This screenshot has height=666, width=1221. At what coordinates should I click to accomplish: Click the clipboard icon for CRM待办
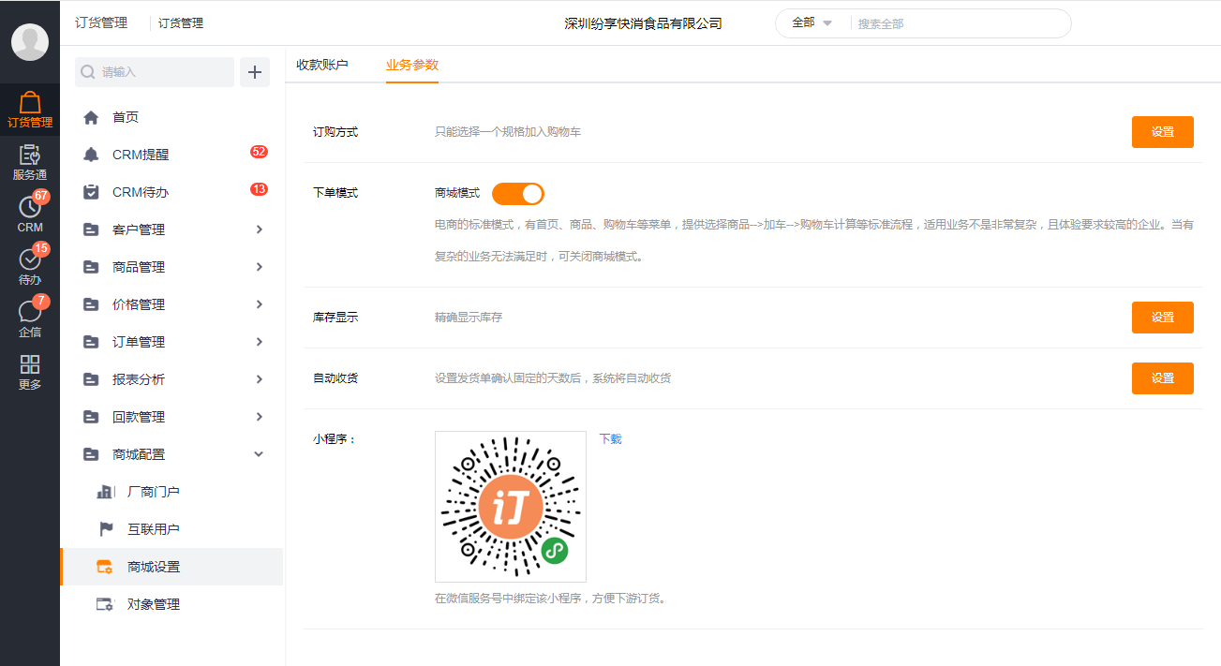(x=91, y=192)
